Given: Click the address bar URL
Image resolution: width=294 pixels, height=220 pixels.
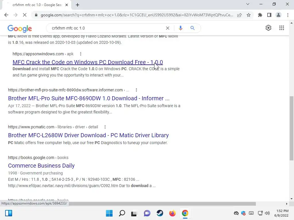Looking at the screenshot, I should 137,15.
